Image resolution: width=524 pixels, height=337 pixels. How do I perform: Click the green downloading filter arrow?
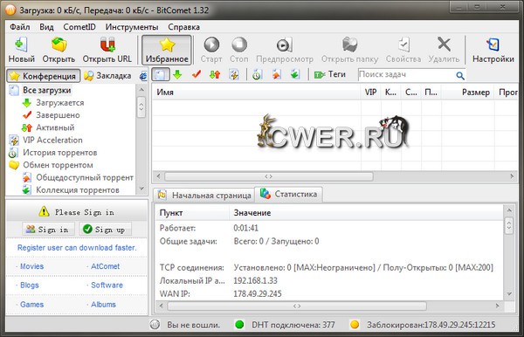tap(177, 74)
